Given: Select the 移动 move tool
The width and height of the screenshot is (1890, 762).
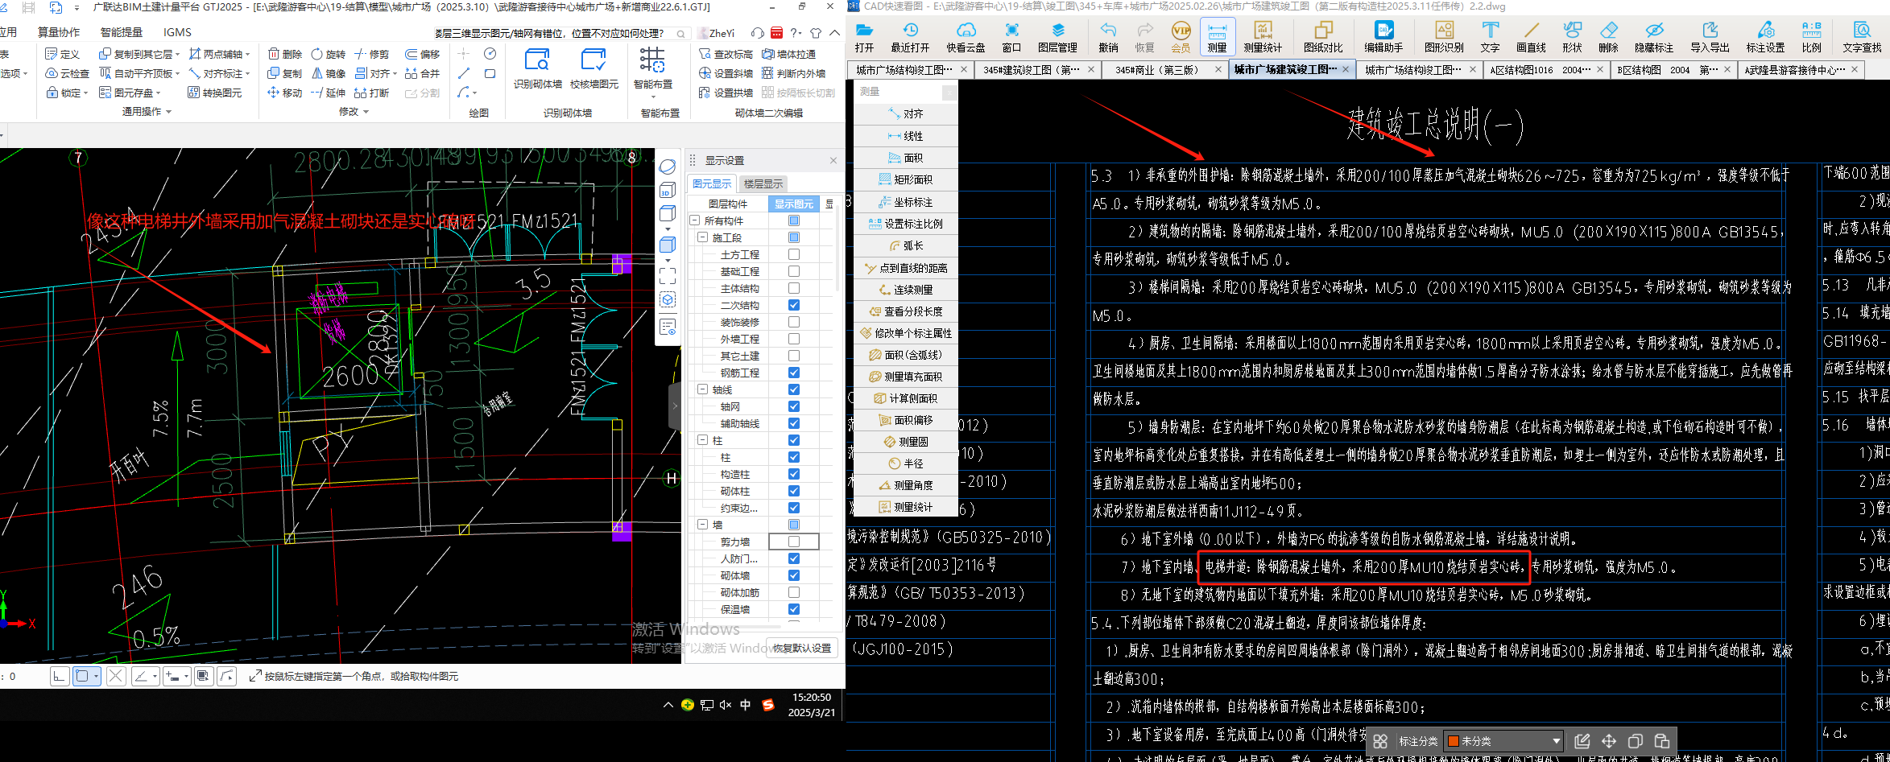Looking at the screenshot, I should pyautogui.click(x=285, y=93).
